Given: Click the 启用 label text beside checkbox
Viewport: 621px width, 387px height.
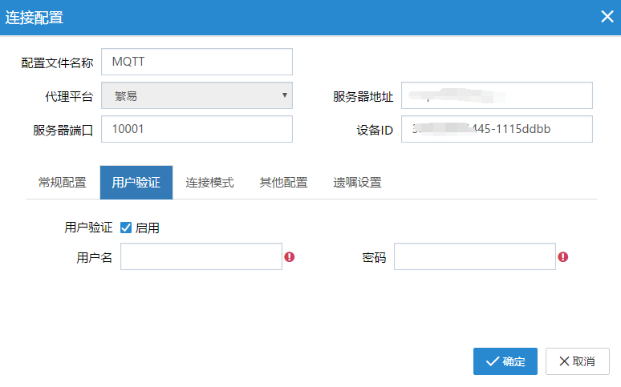Looking at the screenshot, I should pos(148,228).
